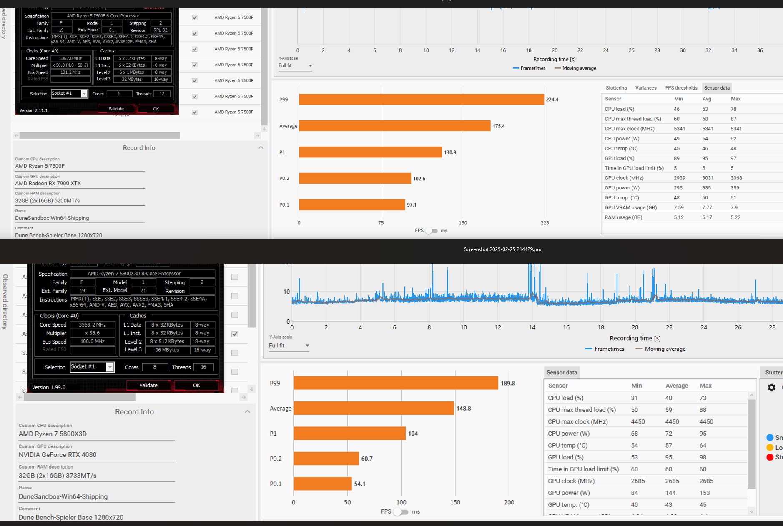Click the Custom GPU description field reading NVIDIA GeForce RTX 4080
This screenshot has width=783, height=526.
(x=96, y=455)
